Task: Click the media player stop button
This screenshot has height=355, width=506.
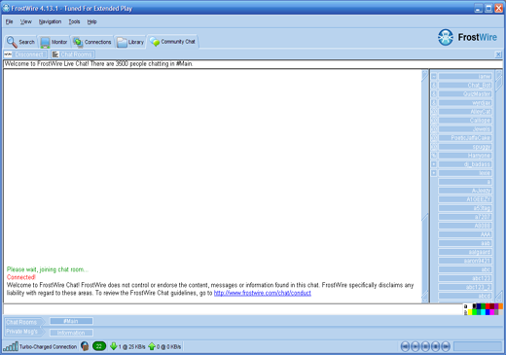Action: (436, 346)
